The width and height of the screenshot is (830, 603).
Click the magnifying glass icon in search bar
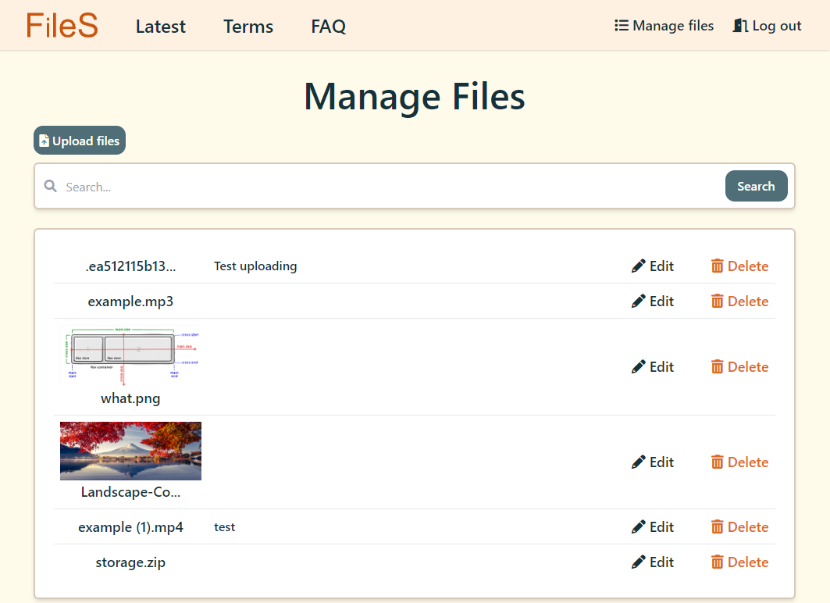click(50, 186)
